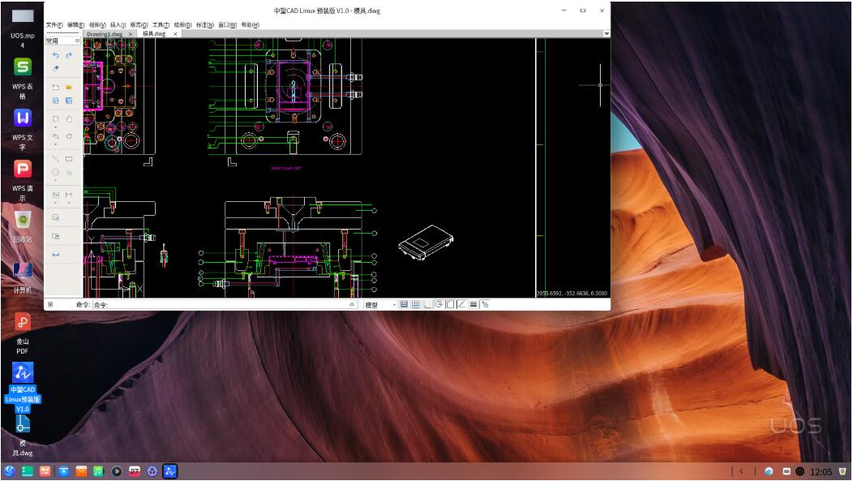
Task: Click the blue distance measure icon
Action: pos(55,255)
